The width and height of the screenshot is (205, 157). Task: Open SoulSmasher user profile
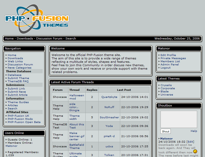pyautogui.click(x=109, y=117)
